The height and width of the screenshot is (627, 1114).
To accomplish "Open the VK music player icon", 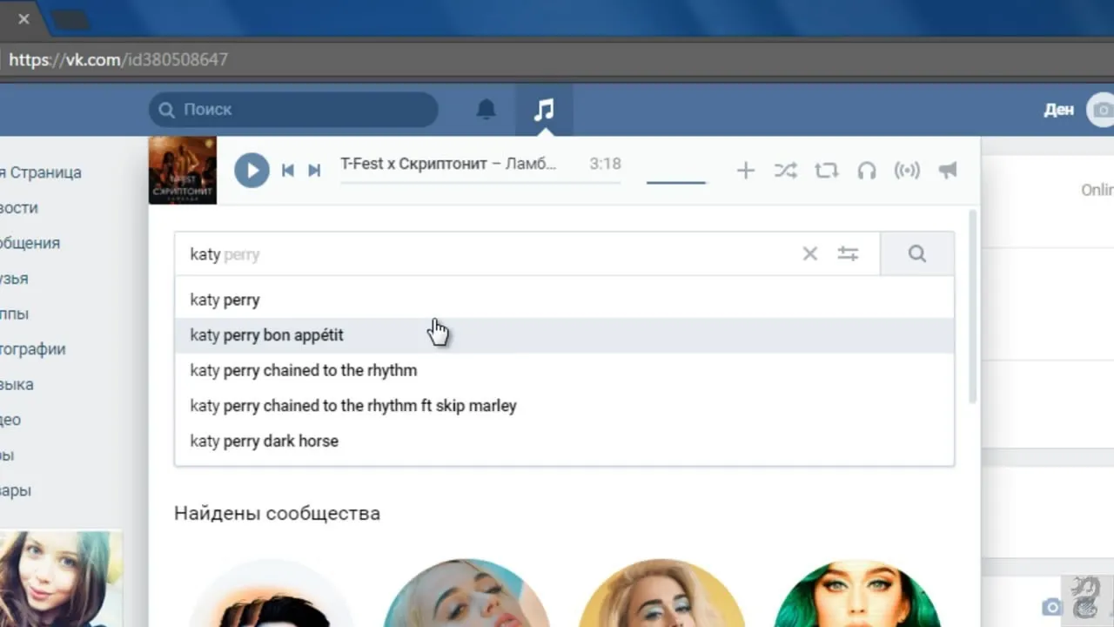I will click(x=544, y=110).
